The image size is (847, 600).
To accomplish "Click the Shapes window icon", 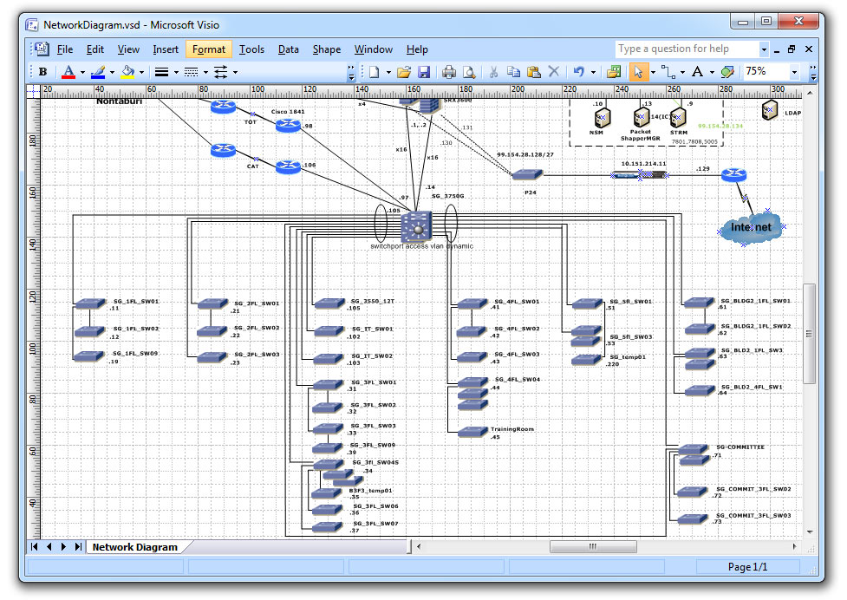I will [614, 72].
